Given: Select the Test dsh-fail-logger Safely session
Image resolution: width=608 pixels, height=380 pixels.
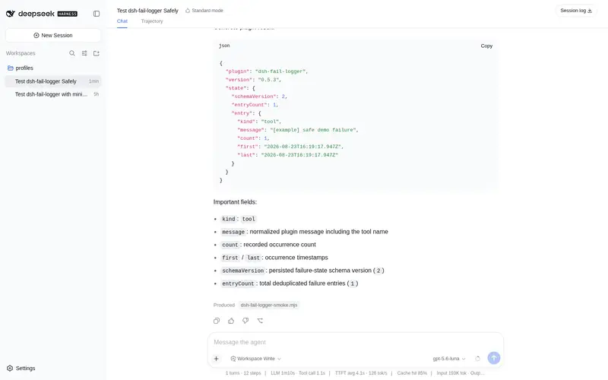Looking at the screenshot, I should (x=53, y=81).
